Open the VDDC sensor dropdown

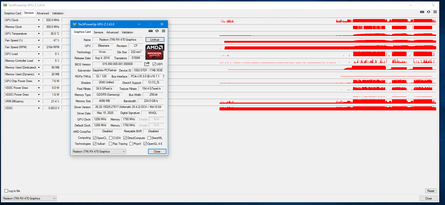pos(39,108)
